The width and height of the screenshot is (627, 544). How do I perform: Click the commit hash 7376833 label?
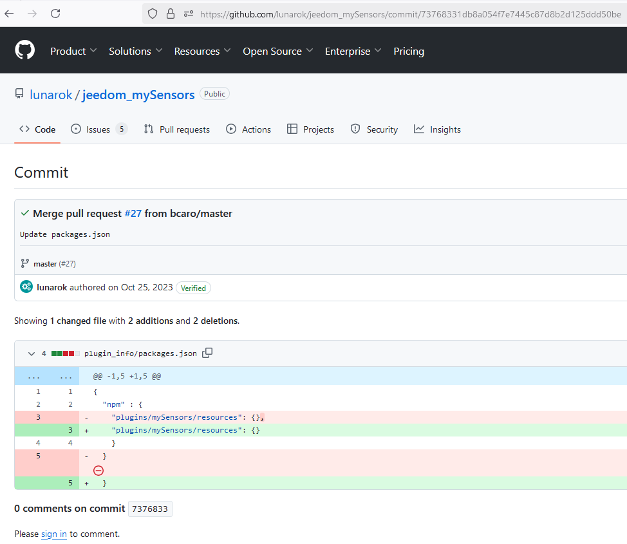pos(150,509)
